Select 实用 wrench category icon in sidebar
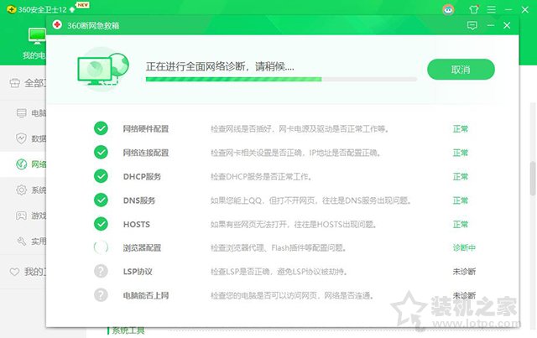 (x=21, y=242)
